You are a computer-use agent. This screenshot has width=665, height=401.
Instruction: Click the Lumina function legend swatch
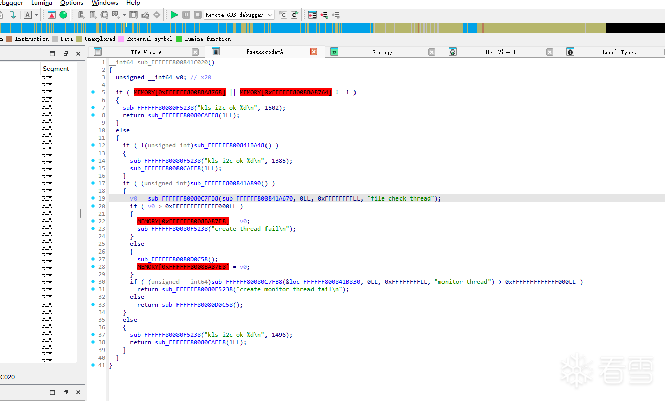(179, 39)
